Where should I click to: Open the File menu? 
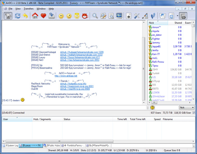pos(10,9)
